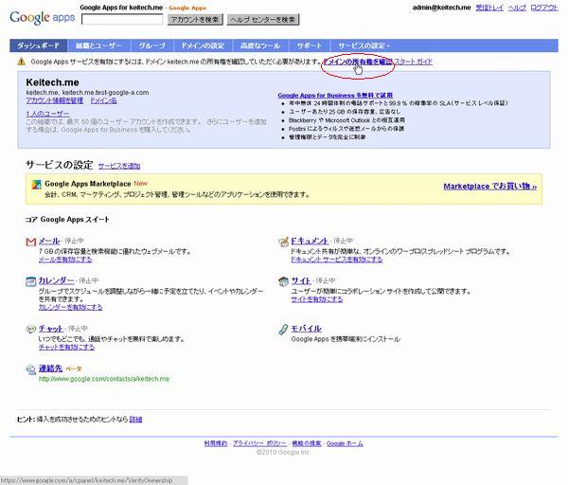Click the 詳細 hint link

pyautogui.click(x=135, y=420)
